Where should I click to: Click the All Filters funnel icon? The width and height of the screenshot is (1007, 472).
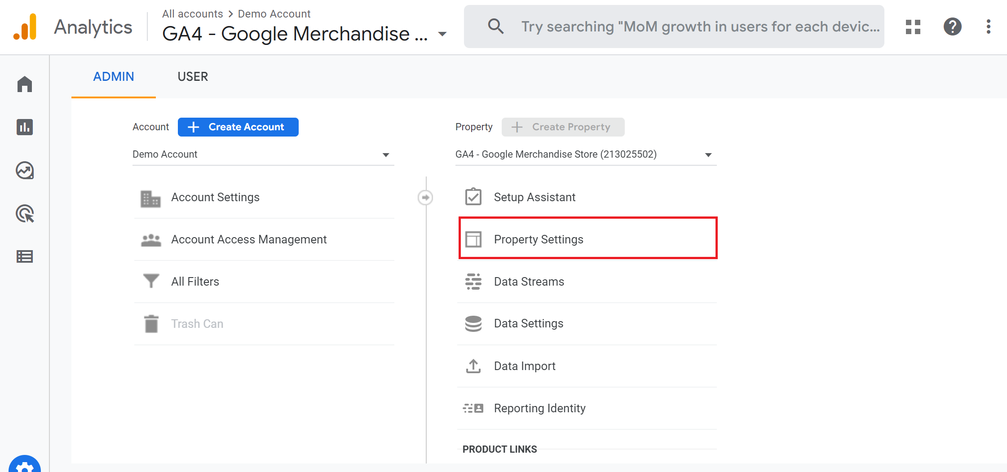click(x=151, y=281)
